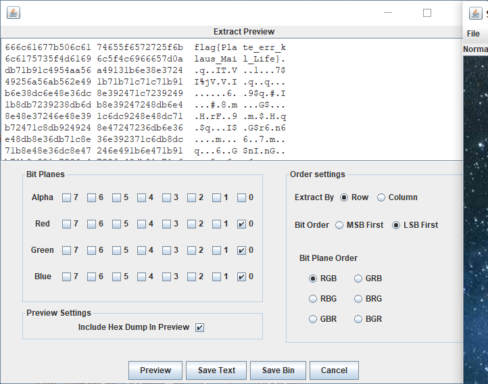This screenshot has width=488, height=384.
Task: Enable the Alpha bit plane 0 checkbox
Action: [x=241, y=198]
